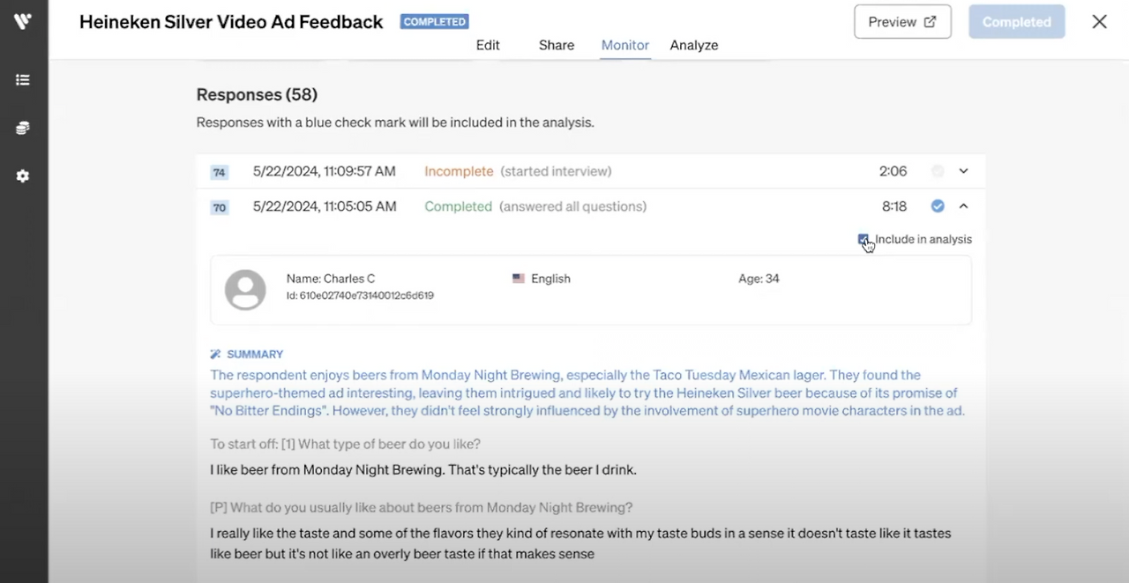Viewport: 1129px width, 583px height.
Task: Click the Preview button
Action: 902,22
